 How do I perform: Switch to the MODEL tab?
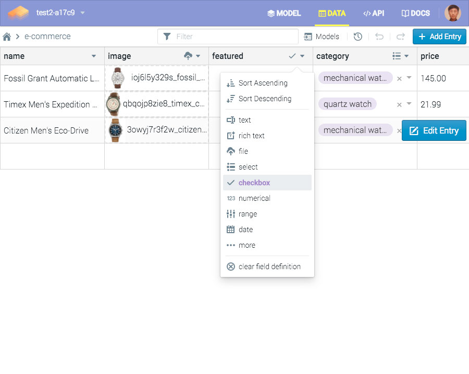tap(284, 13)
